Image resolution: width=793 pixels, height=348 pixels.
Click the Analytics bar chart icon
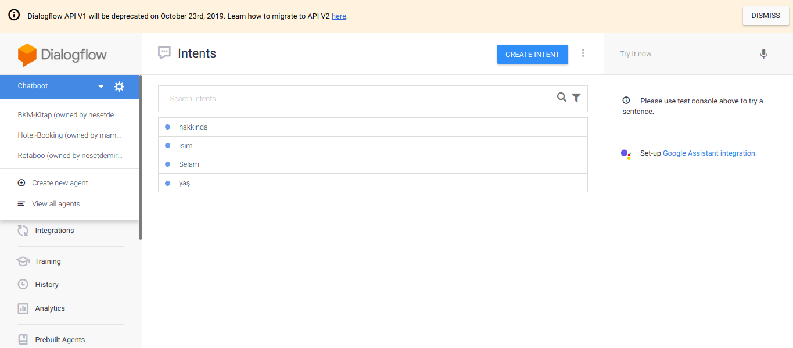[x=23, y=308]
